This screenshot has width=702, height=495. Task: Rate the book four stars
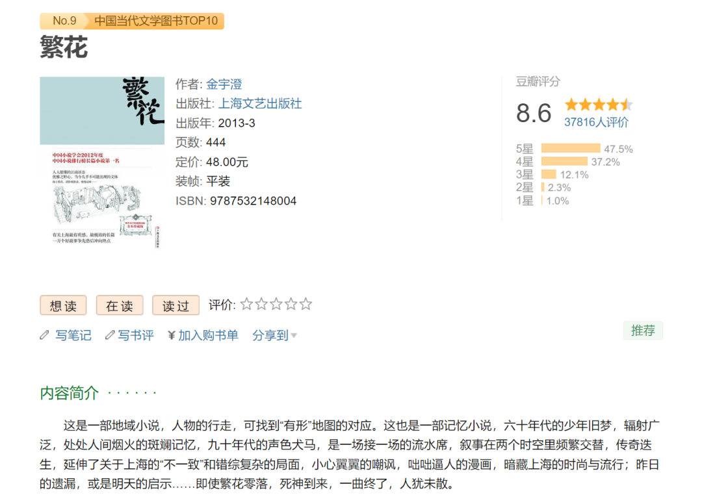(291, 305)
